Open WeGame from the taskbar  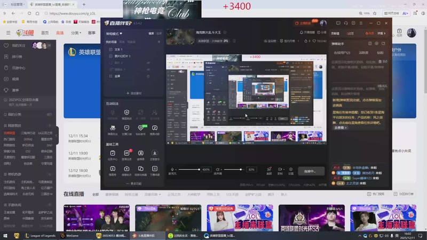[x=70, y=236]
